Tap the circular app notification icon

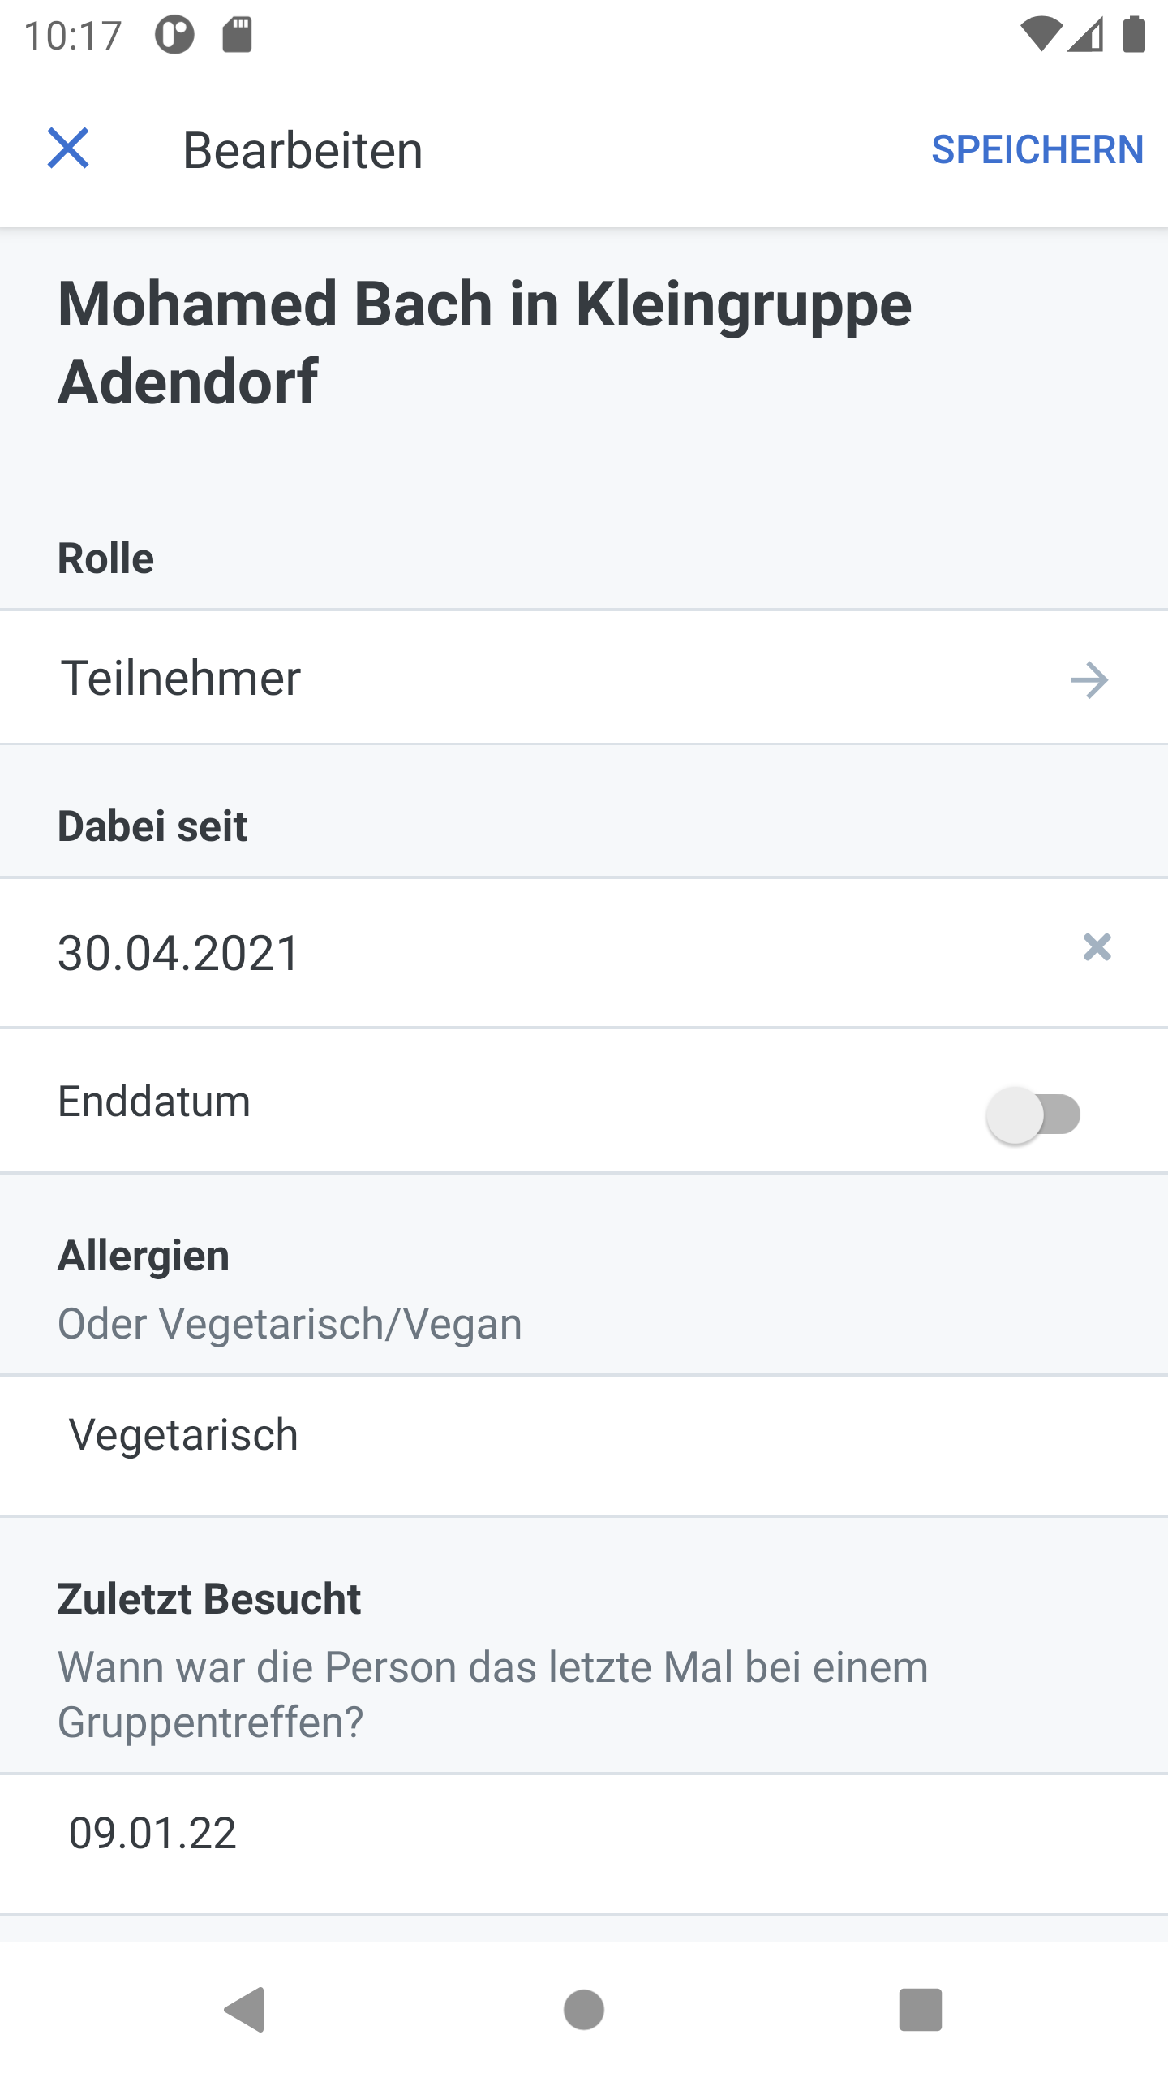pyautogui.click(x=174, y=35)
